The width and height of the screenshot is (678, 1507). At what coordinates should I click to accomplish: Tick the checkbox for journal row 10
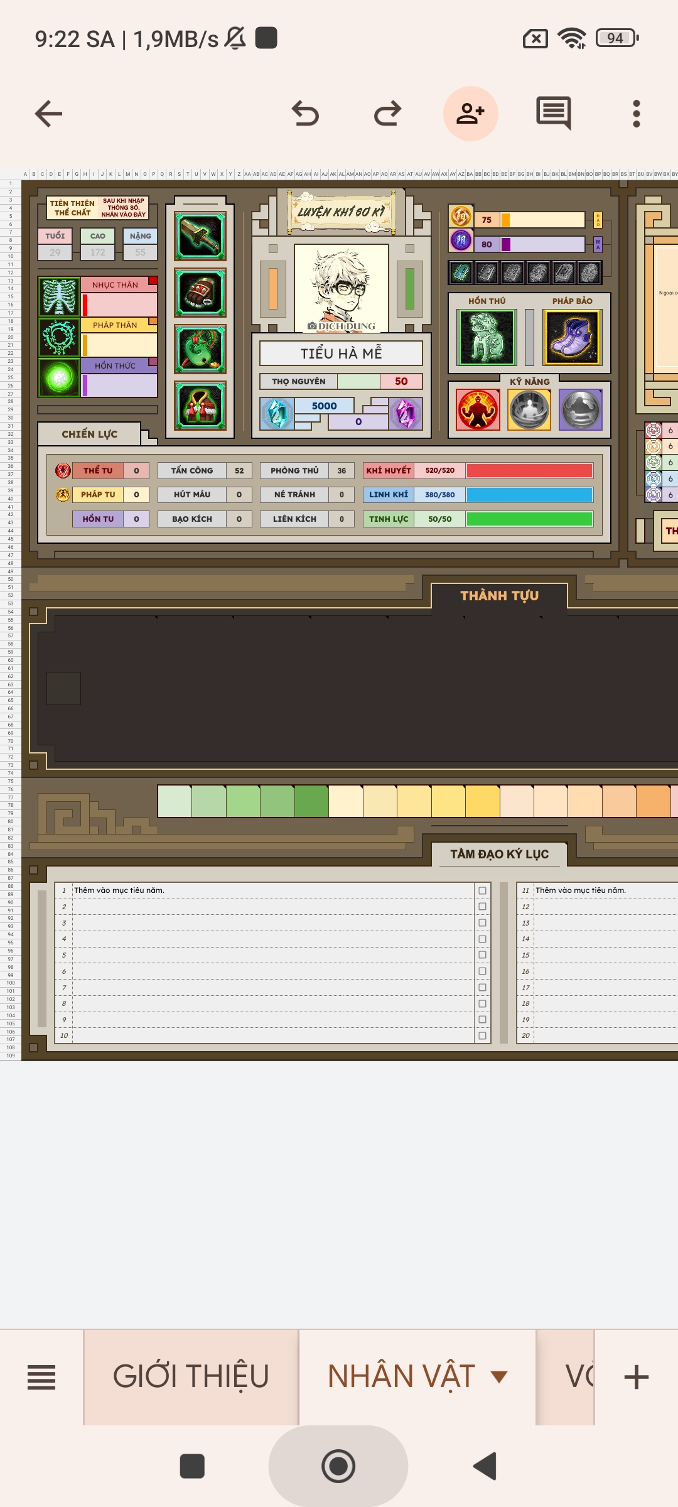482,1035
